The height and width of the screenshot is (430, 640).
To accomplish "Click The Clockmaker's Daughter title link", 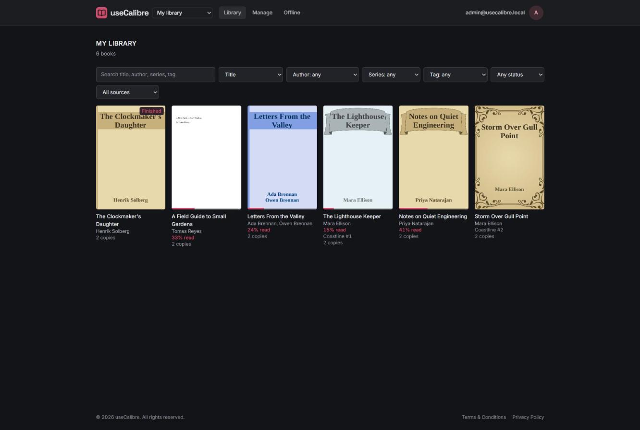I will [x=118, y=220].
